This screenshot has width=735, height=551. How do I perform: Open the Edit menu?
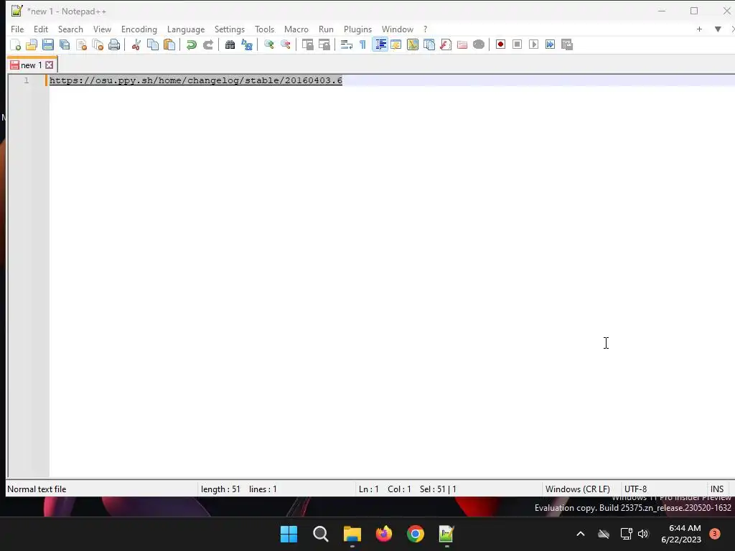[41, 29]
